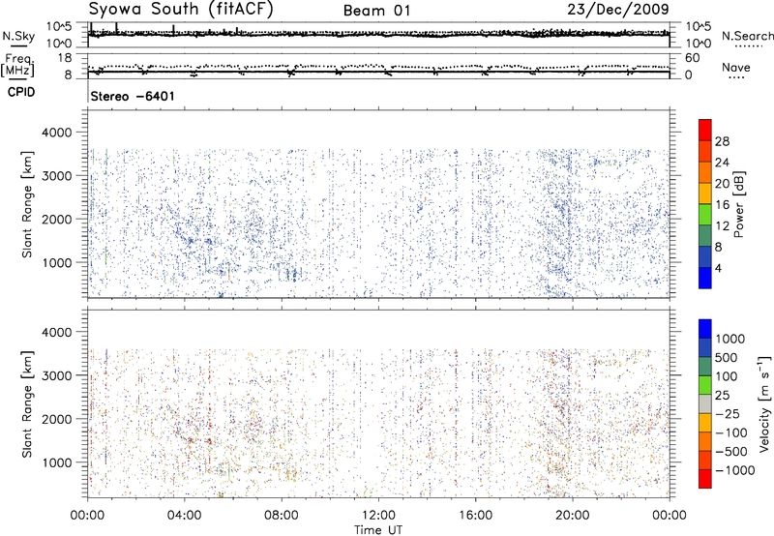The image size is (774, 536).
Task: Click the 'Velocity [m s-1]' colorbar title
Action: coord(763,403)
